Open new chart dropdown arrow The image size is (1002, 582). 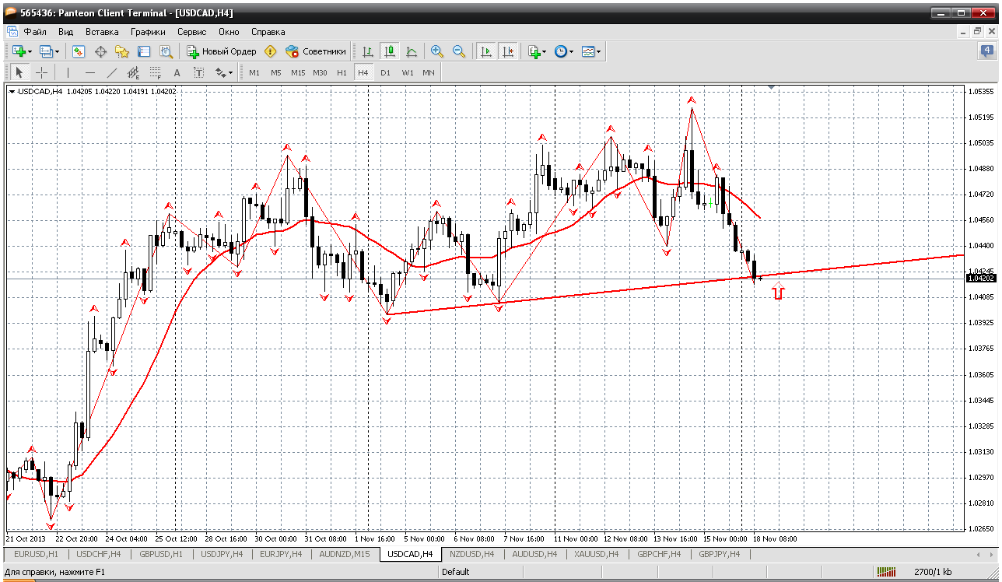point(30,51)
